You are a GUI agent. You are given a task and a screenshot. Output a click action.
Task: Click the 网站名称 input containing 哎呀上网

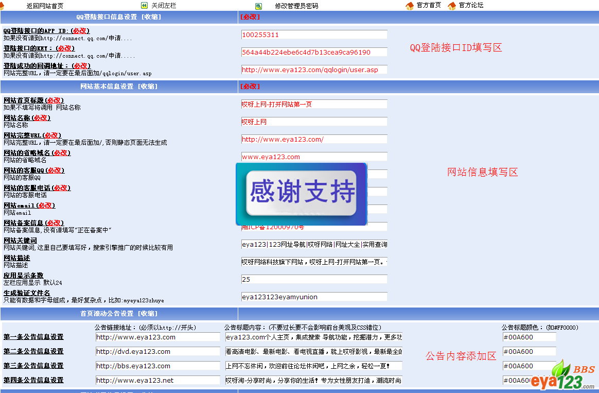pos(314,122)
